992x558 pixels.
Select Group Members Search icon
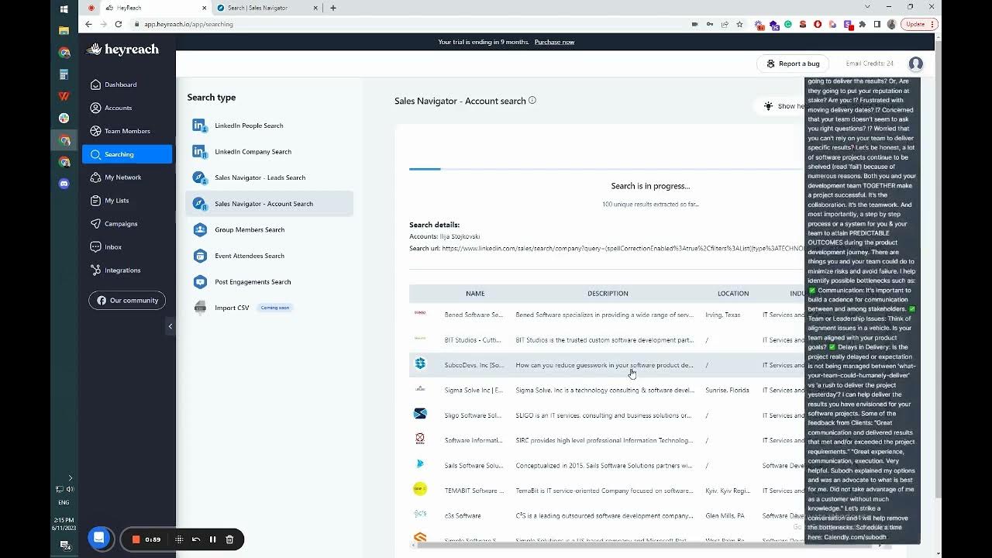pyautogui.click(x=200, y=229)
